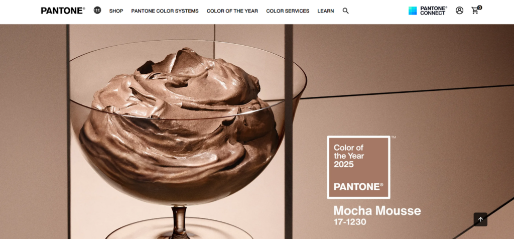
Task: Click the Mocha Mousse heading
Action: coord(377,210)
